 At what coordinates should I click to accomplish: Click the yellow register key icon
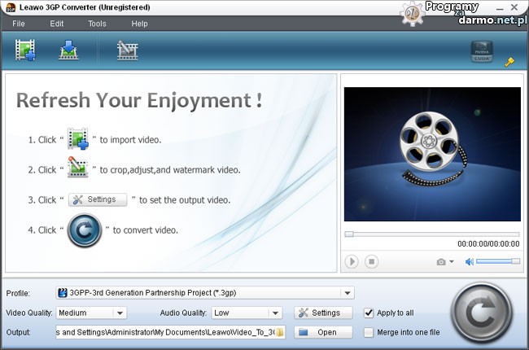coord(509,61)
